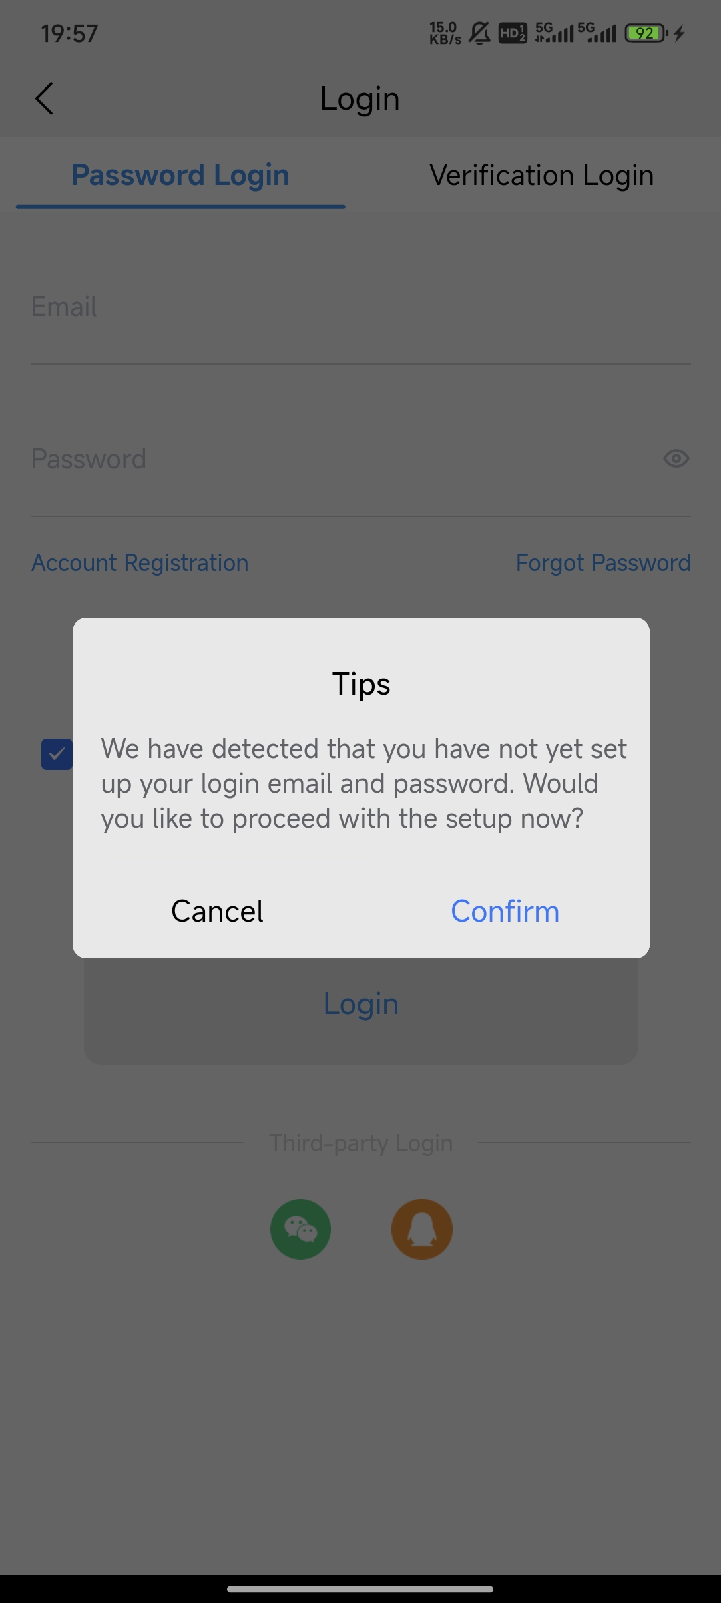Toggle password visibility eye icon
Screen dimensions: 721x1603
pos(676,458)
